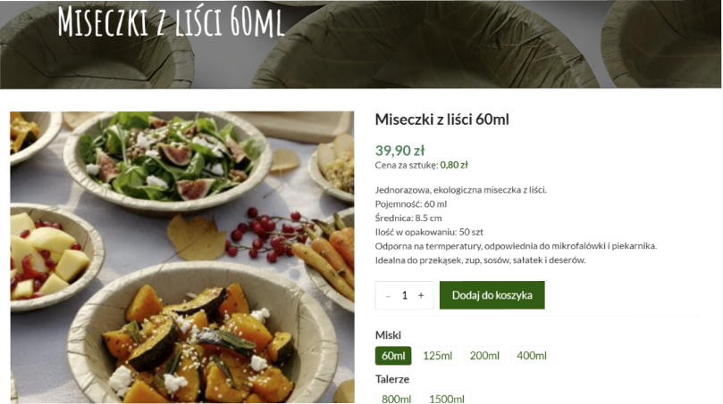Click the Pojemność: 60 ml description line
Viewport: 723px width, 404px height.
411,204
